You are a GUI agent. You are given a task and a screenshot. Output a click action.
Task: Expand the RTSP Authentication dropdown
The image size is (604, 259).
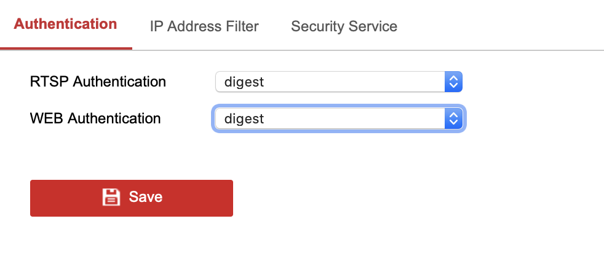338,81
